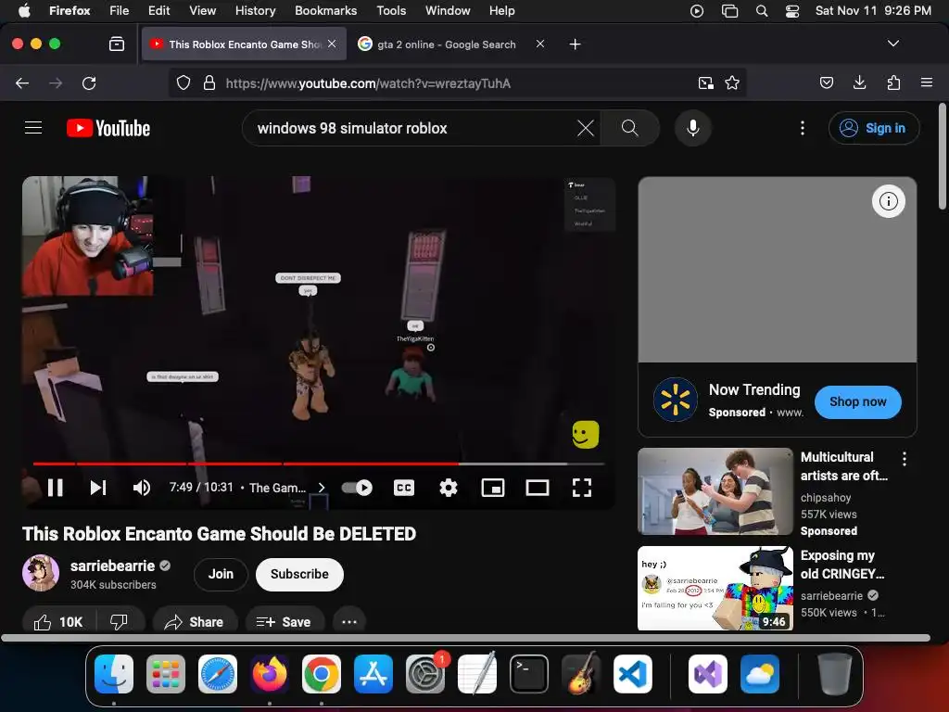Open the History menu
Viewport: 949px width, 712px height.
point(255,10)
